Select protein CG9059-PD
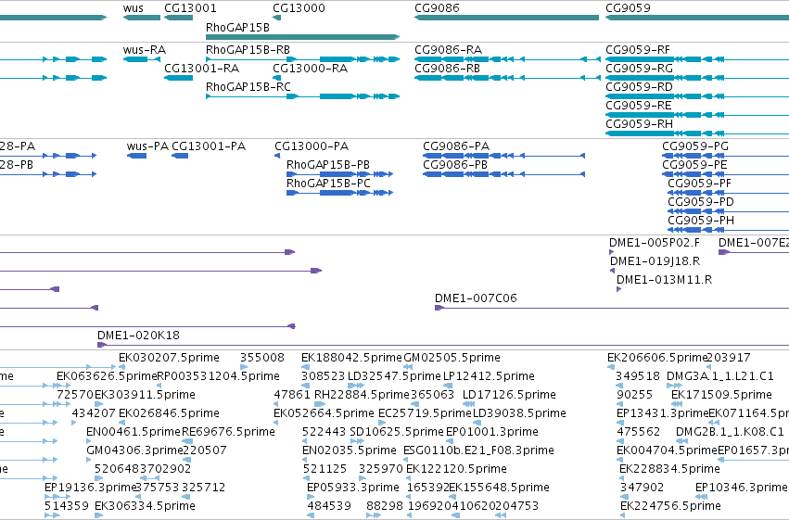This screenshot has width=789, height=520. point(701,202)
